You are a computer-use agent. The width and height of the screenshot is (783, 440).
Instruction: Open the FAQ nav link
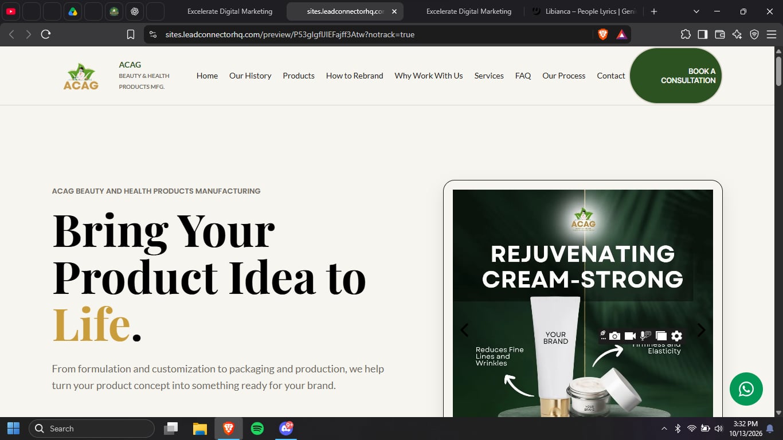point(523,76)
